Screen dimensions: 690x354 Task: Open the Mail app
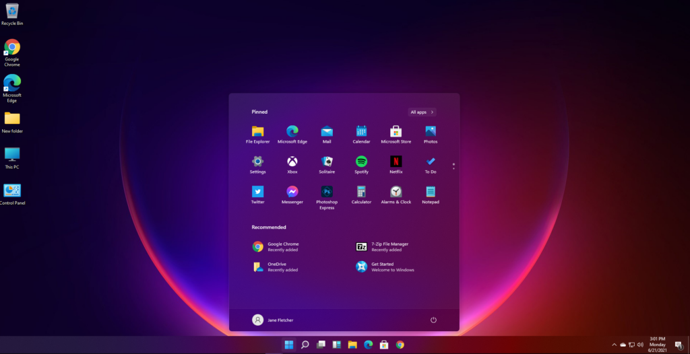pyautogui.click(x=327, y=135)
